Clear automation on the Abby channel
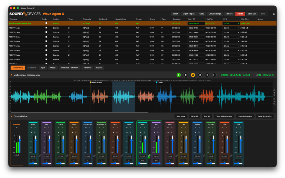This screenshot has width=285, height=178. 35,132
